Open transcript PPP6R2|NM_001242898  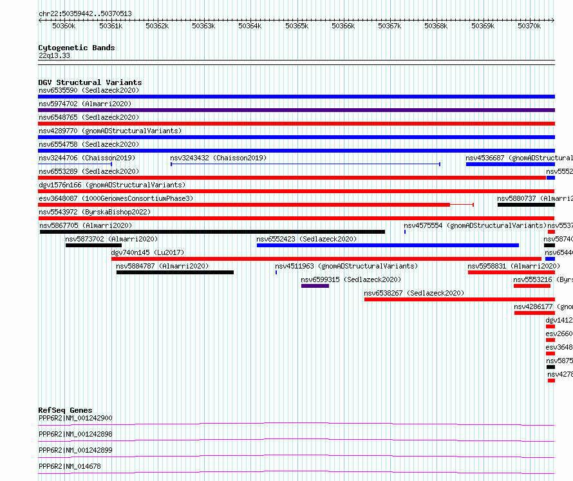pyautogui.click(x=75, y=434)
